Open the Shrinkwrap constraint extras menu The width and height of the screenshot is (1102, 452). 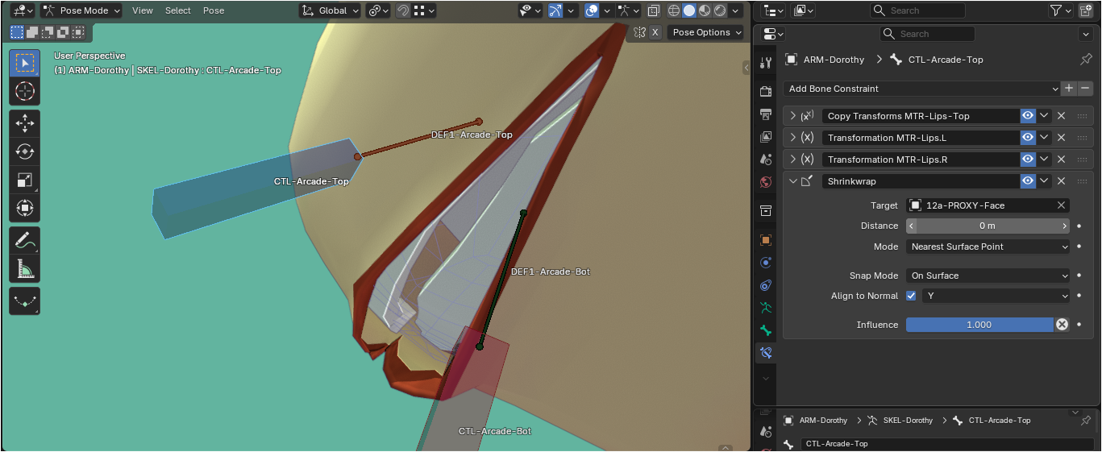tap(1045, 181)
